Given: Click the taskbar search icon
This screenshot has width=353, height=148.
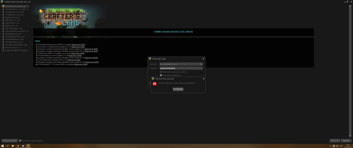Looking at the screenshot, I should pos(7,146).
